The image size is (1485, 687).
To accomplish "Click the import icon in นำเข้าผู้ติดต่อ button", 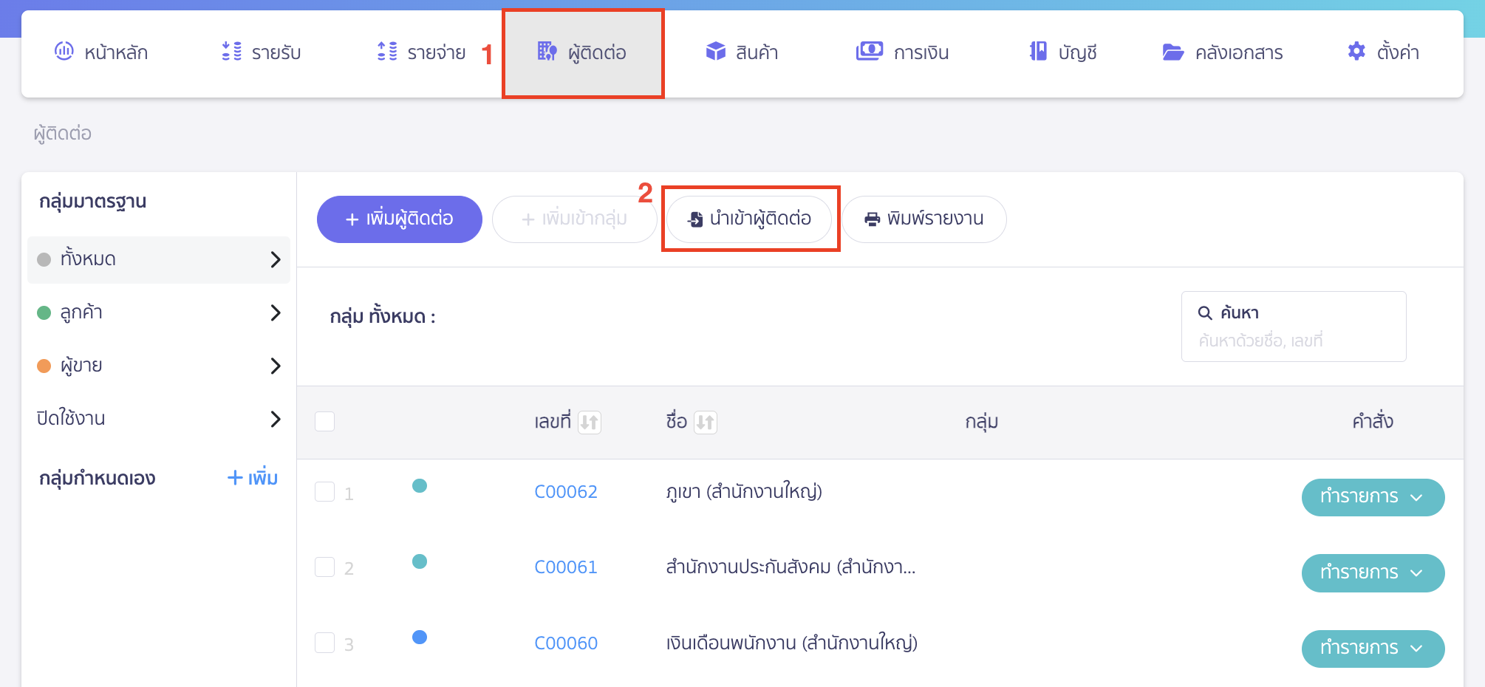I will click(x=695, y=218).
